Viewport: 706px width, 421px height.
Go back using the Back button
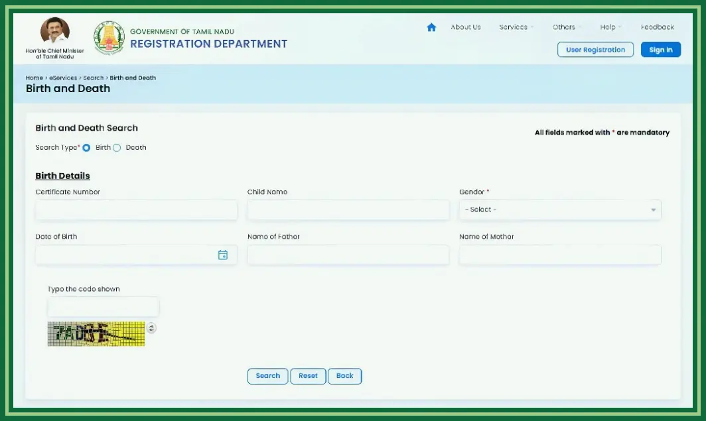tap(345, 376)
